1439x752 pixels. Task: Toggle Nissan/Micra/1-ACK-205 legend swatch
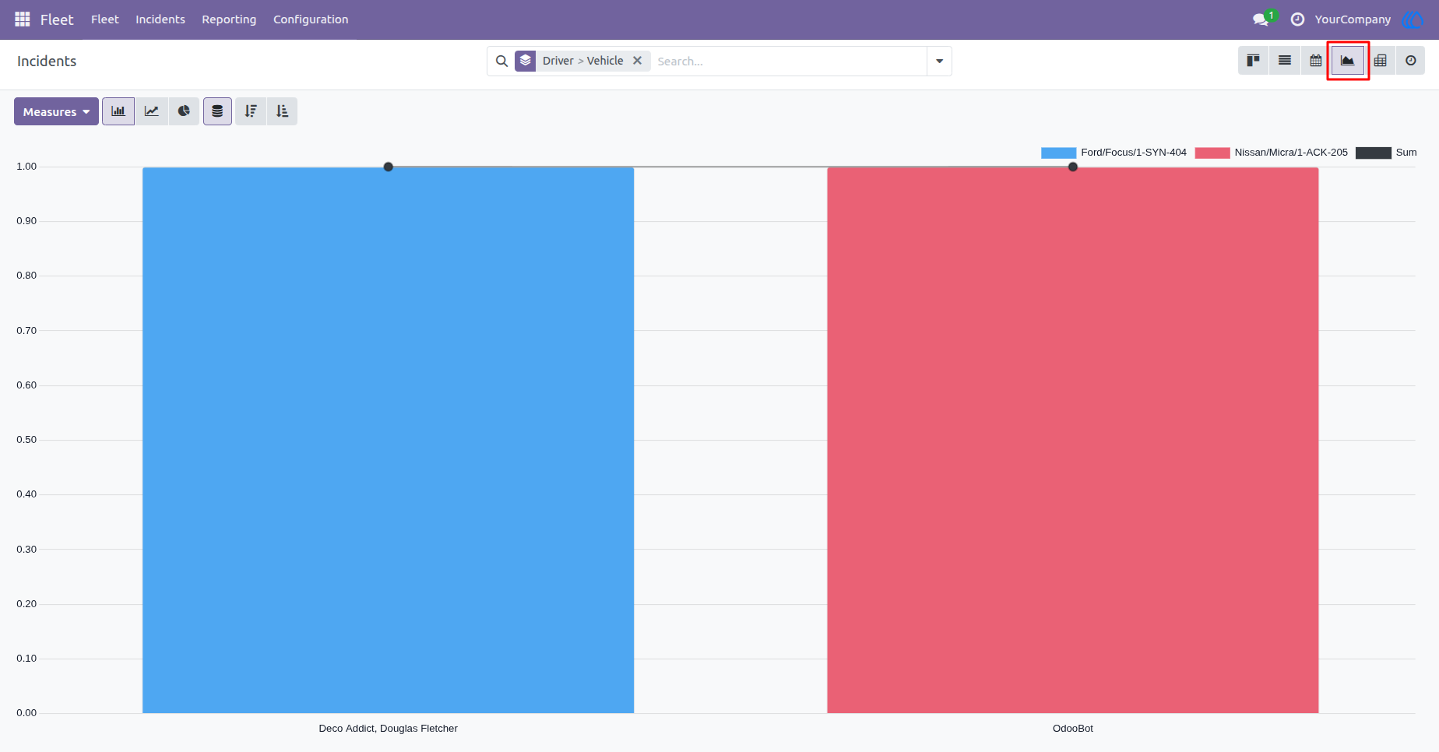[x=1212, y=153]
